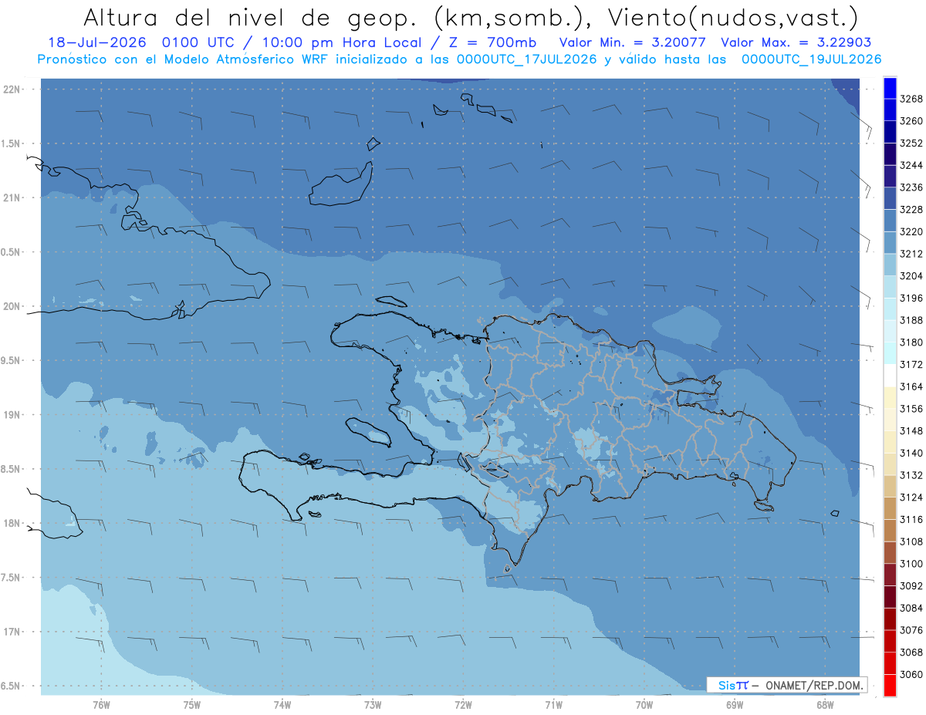Click the '9.5N' latitude label
This screenshot has width=926, height=715.
[9, 360]
